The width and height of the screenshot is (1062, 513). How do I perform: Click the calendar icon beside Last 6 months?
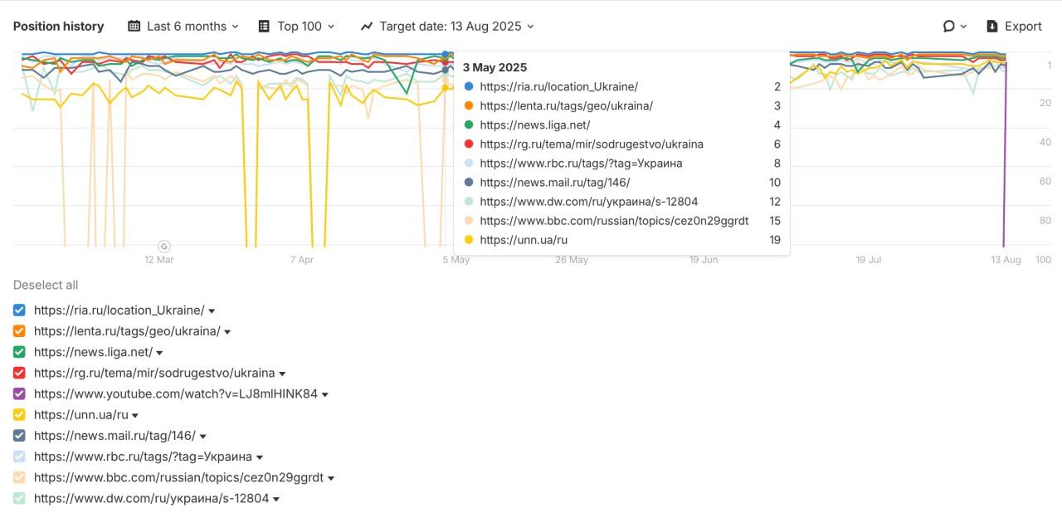coord(134,27)
